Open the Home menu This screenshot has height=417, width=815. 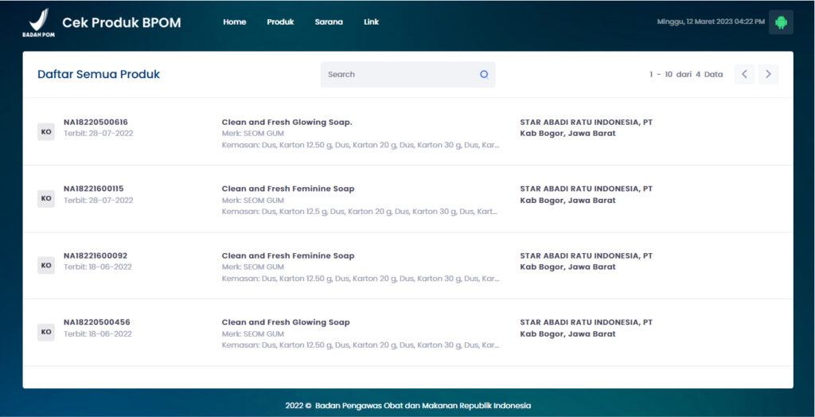point(235,22)
